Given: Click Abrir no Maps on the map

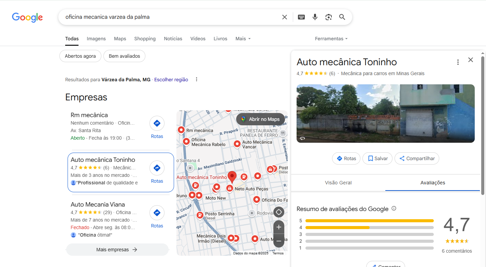Looking at the screenshot, I should click(x=260, y=119).
